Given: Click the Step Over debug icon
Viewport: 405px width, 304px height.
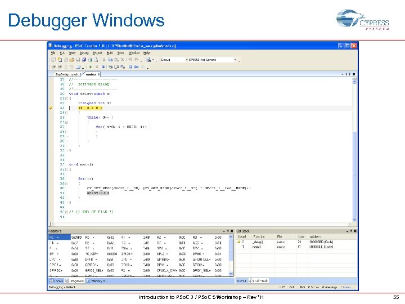Looking at the screenshot, I should click(116, 67).
